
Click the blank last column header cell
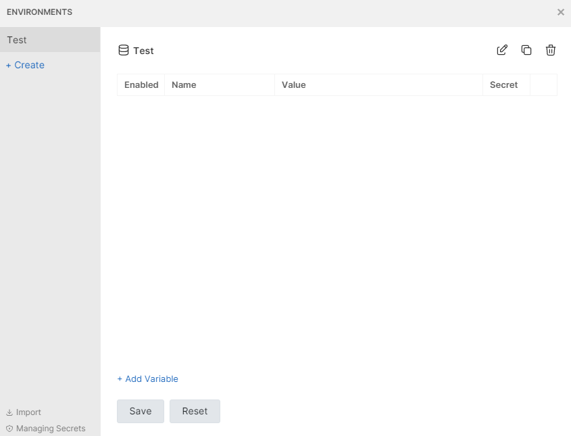point(543,85)
